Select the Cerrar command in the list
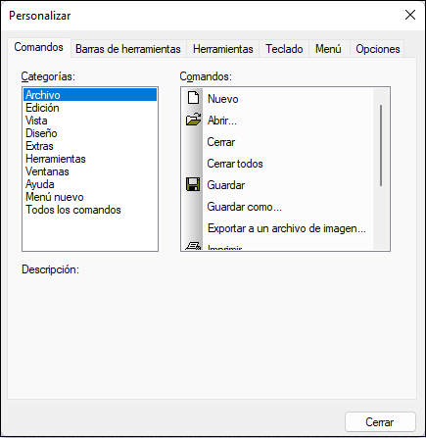Image resolution: width=426 pixels, height=438 pixels. (277, 142)
